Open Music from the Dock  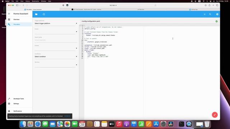(119, 124)
